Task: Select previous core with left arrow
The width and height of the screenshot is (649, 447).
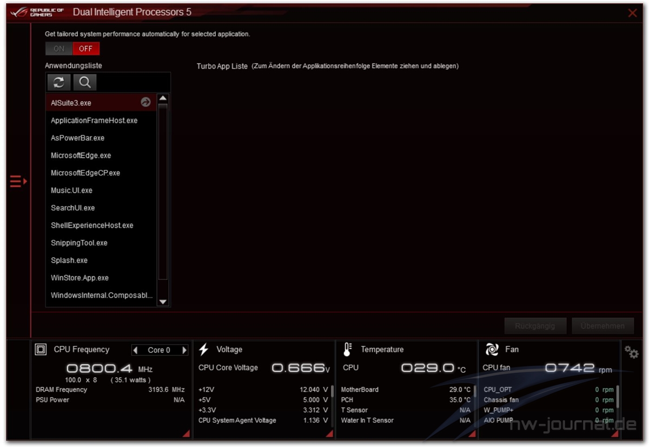Action: point(136,350)
